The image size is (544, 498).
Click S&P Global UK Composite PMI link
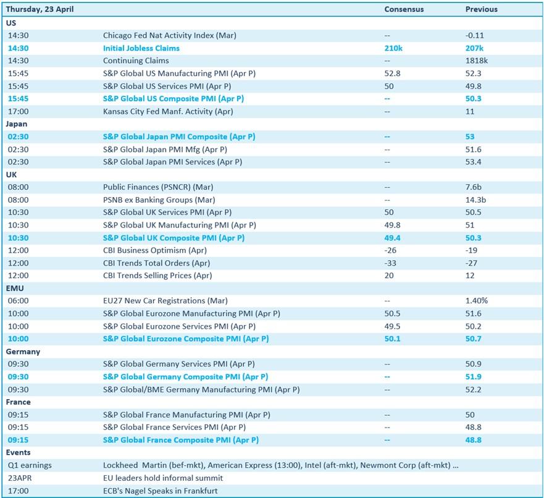174,238
